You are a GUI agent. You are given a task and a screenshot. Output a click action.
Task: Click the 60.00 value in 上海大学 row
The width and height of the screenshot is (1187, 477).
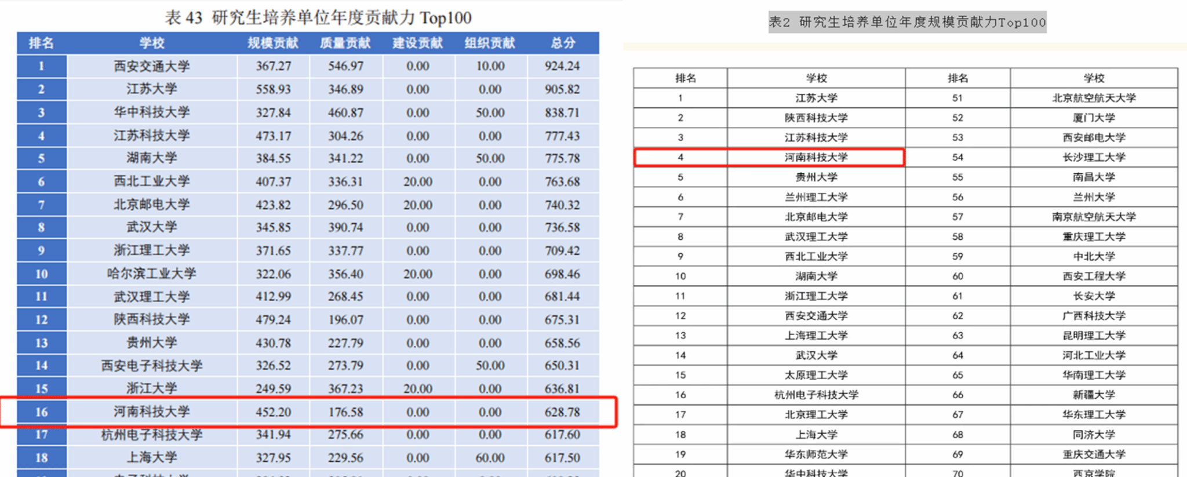tap(490, 457)
